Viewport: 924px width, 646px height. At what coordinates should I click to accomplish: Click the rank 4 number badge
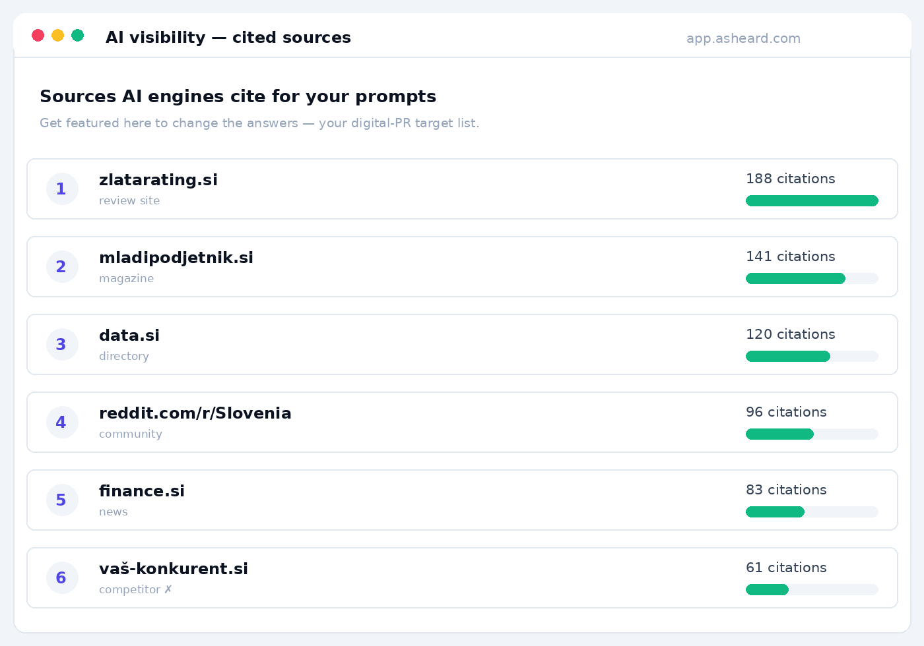(x=62, y=423)
